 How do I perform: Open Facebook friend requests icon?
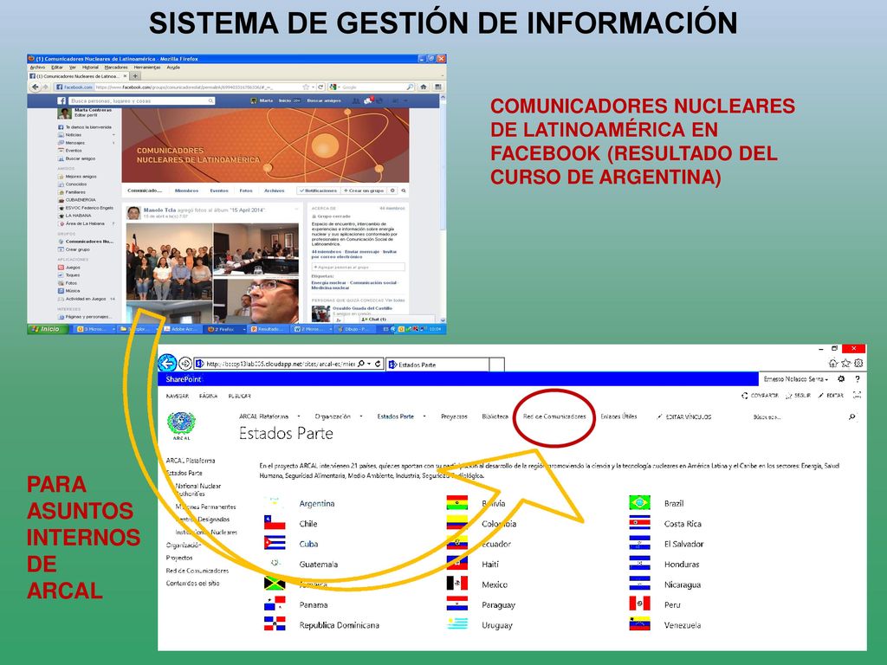356,100
